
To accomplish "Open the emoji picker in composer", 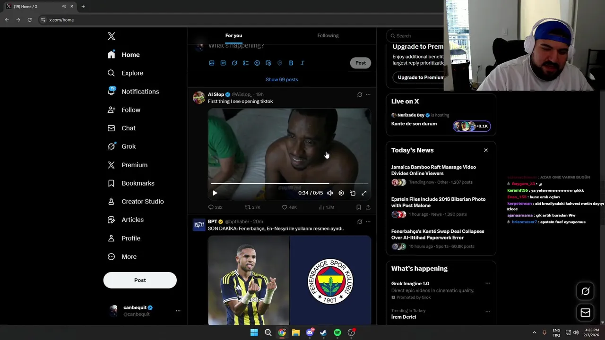I will point(257,63).
